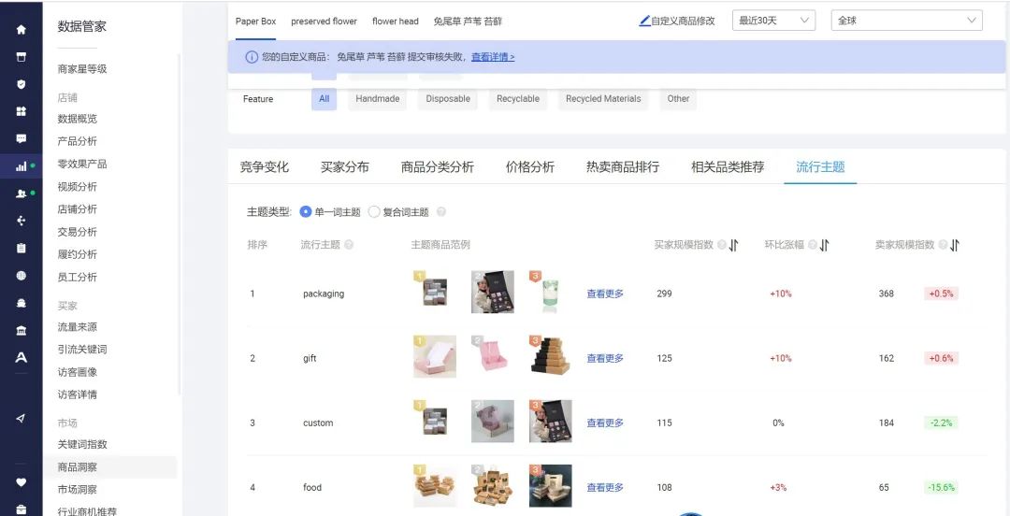The image size is (1010, 516).
Task: Sort by 环比涨幅 arrows
Action: click(x=825, y=245)
